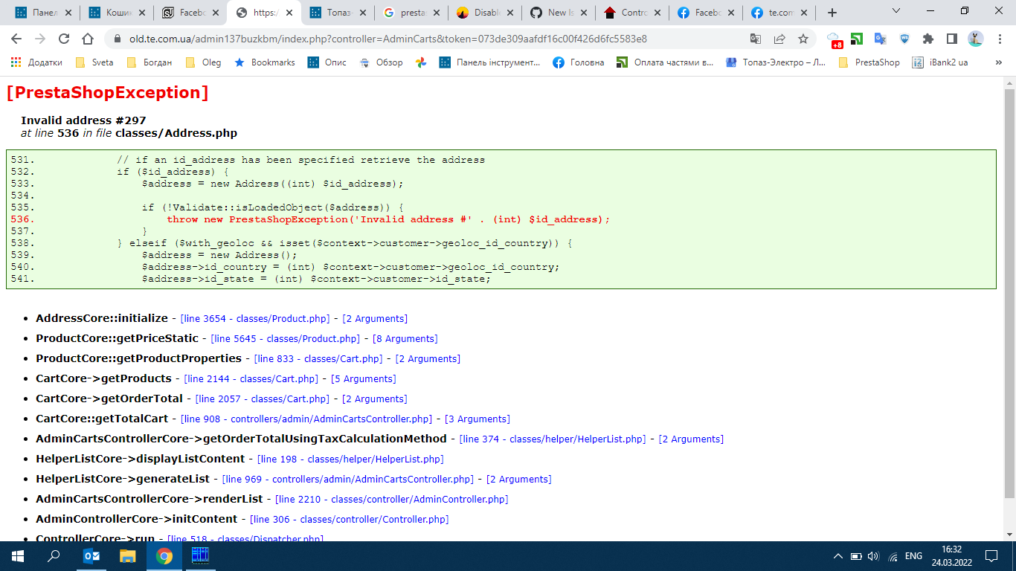Open line 969 AdminCartsController.php trace link
Screen dimensions: 1016x571
[x=348, y=479]
